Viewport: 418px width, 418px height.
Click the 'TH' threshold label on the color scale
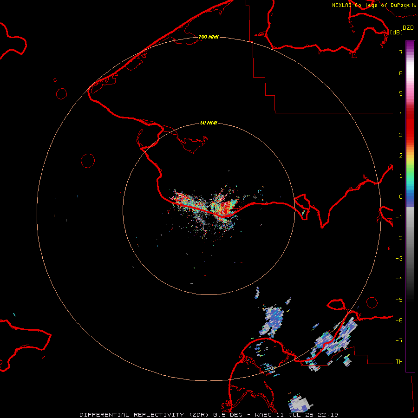point(399,362)
